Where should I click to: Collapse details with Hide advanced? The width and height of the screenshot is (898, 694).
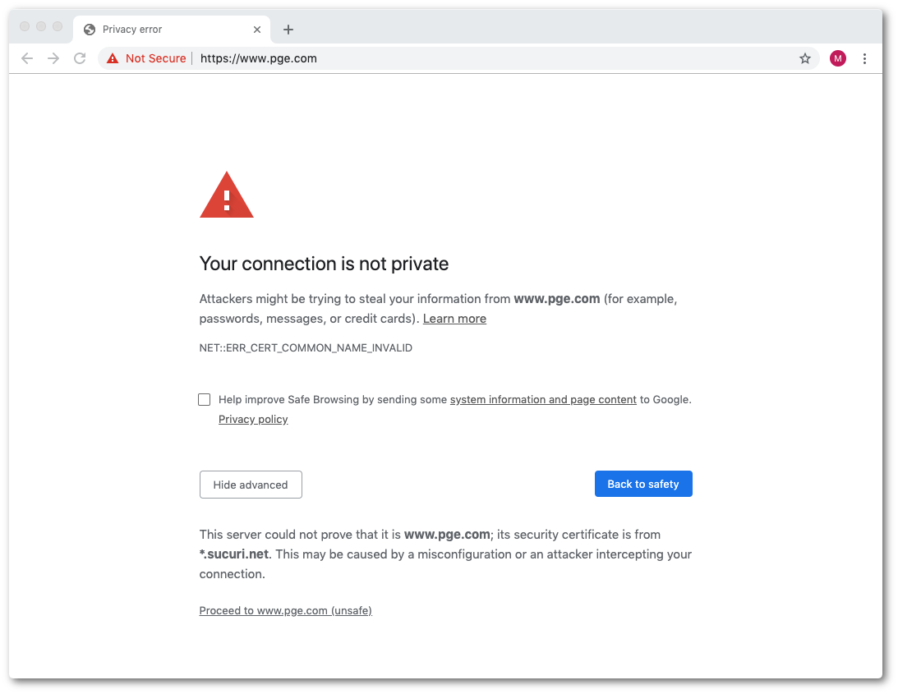[251, 485]
